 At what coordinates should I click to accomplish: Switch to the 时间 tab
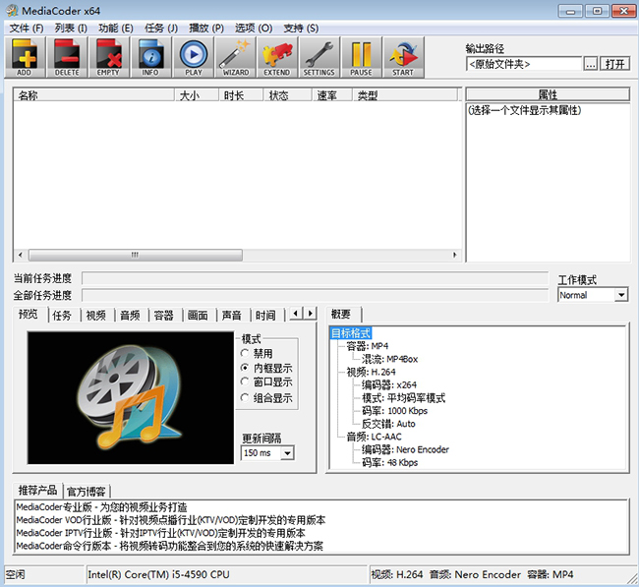pos(265,315)
